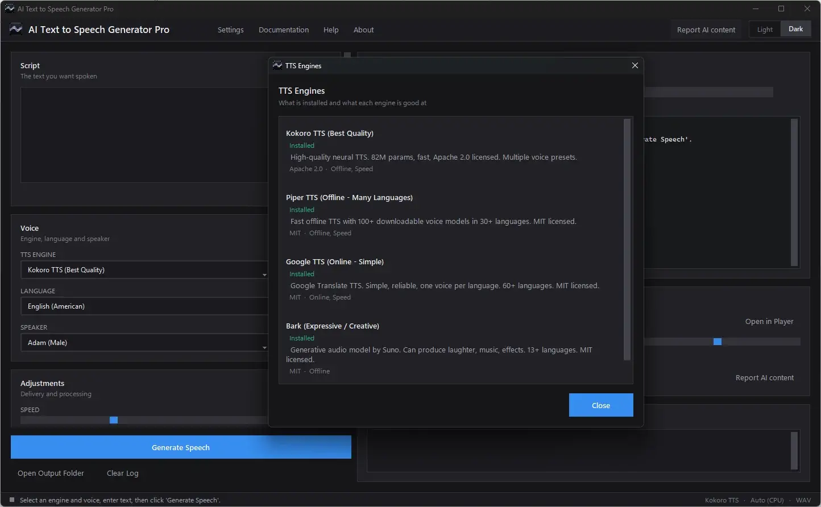Screen dimensions: 821x507
Task: Click Open in Player
Action: click(x=769, y=321)
